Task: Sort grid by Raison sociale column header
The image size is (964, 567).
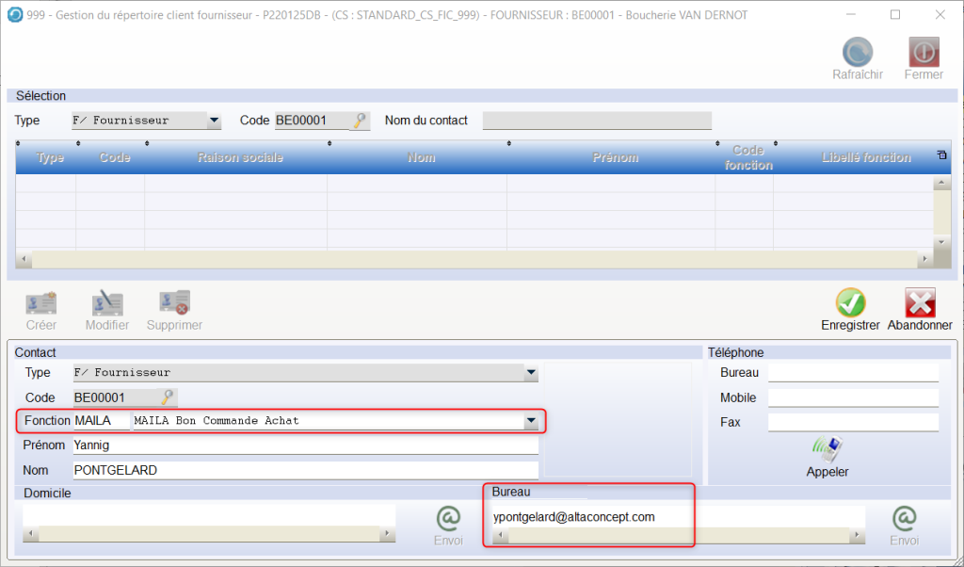Action: point(240,157)
